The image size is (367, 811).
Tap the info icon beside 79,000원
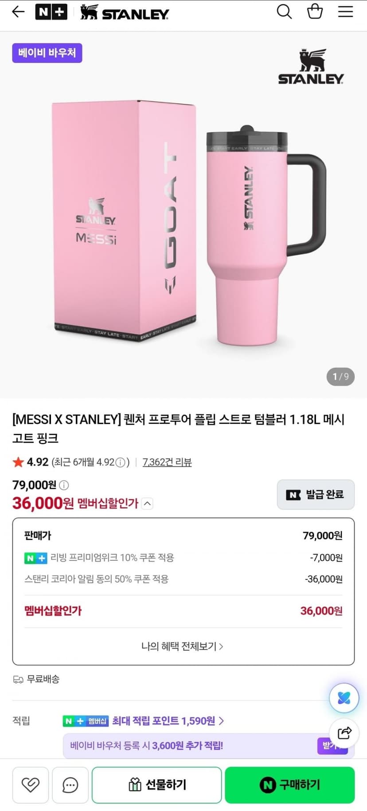(64, 485)
